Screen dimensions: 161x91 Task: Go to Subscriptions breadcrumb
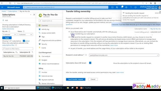[x=13, y=11]
